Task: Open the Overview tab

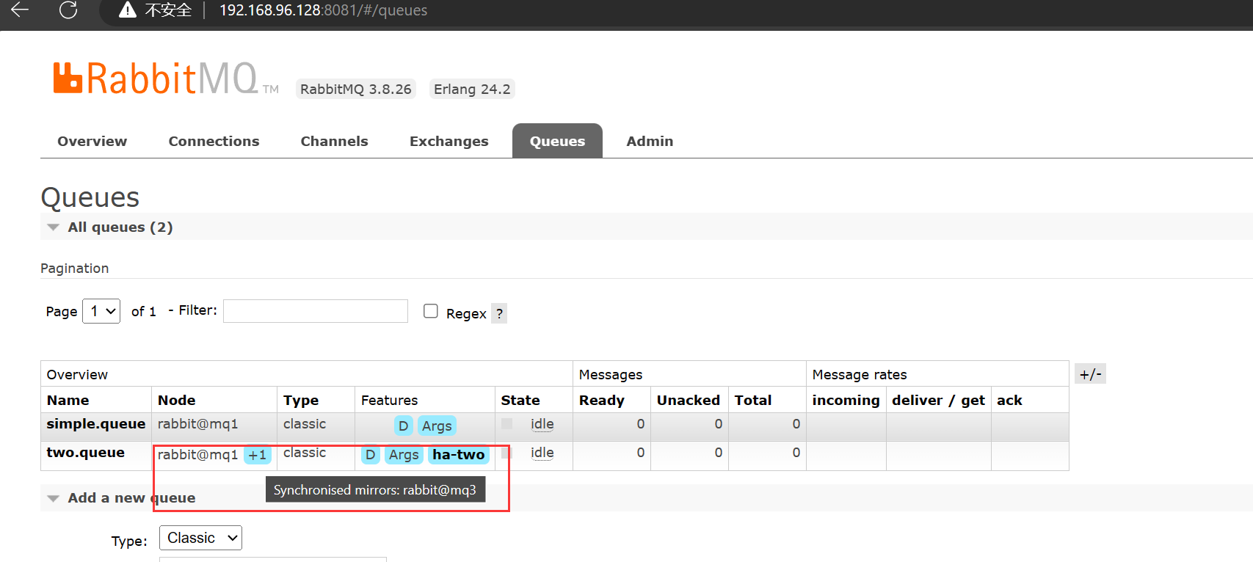Action: pyautogui.click(x=92, y=141)
